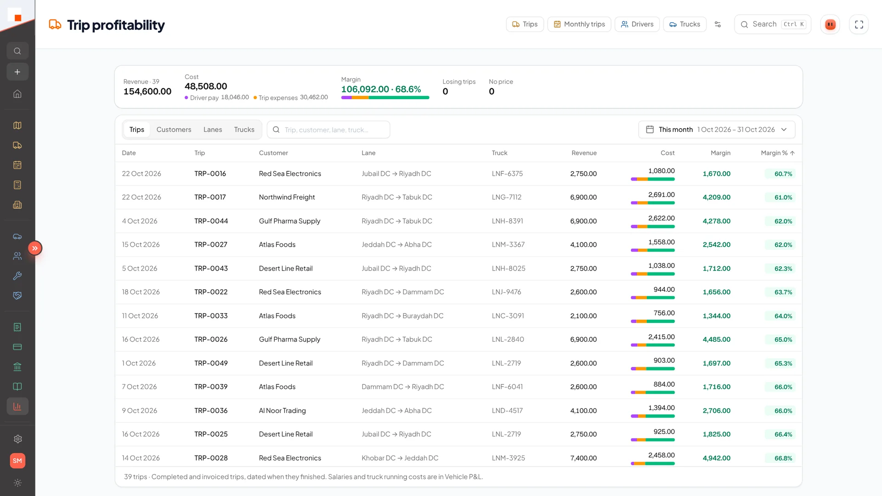Open the people users icon in sidebar
The height and width of the screenshot is (496, 882).
pos(17,256)
